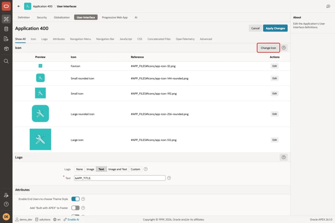Edit the Favicon row
This screenshot has height=223, width=335.
point(274,66)
